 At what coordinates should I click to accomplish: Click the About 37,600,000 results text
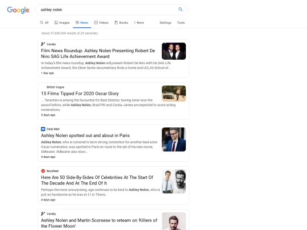pyautogui.click(x=69, y=34)
